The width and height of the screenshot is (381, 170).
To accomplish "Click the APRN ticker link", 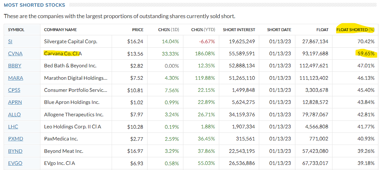I will click(x=15, y=102).
